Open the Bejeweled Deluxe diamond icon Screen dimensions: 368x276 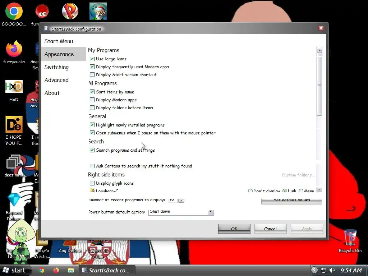coord(14,199)
